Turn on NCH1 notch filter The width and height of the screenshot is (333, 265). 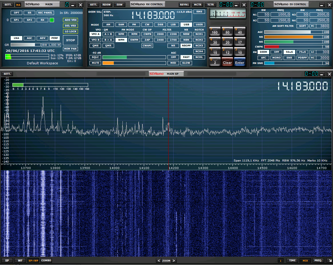(x=199, y=34)
